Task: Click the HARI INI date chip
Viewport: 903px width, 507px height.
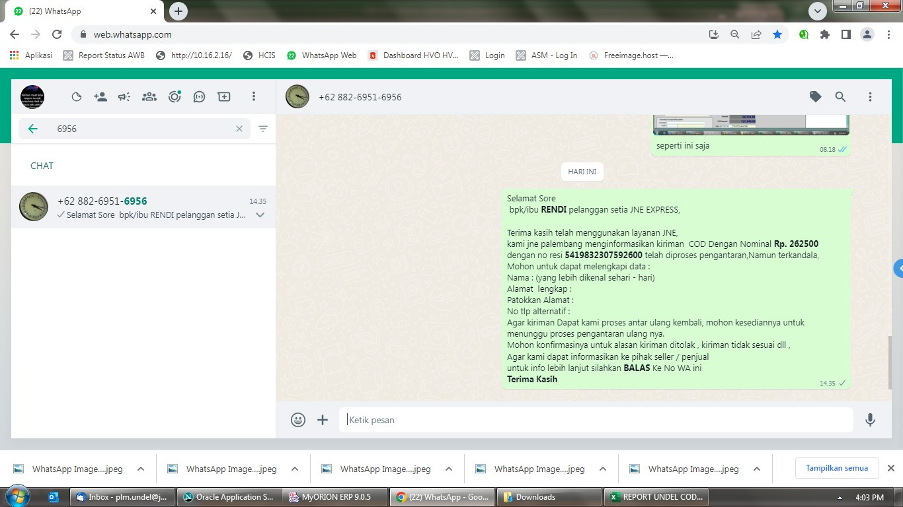Action: [582, 172]
